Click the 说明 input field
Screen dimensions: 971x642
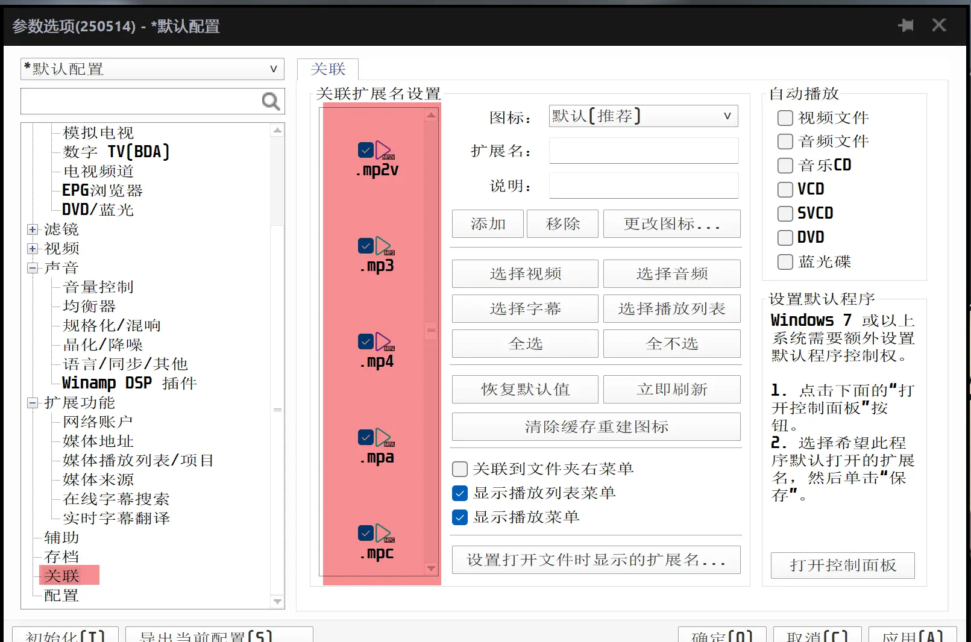click(643, 185)
